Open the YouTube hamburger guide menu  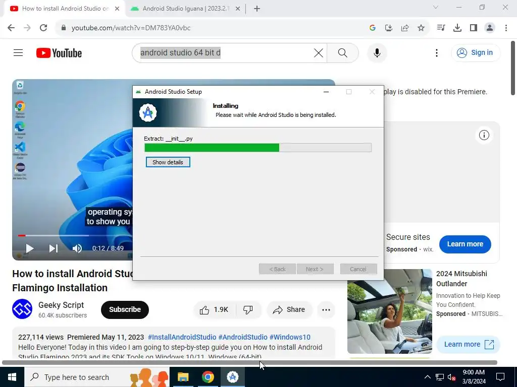click(x=18, y=52)
